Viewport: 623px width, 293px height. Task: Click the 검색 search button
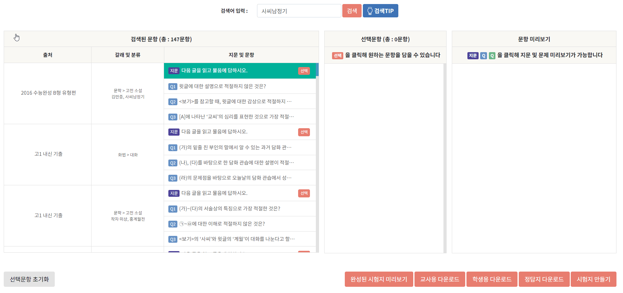(x=352, y=11)
